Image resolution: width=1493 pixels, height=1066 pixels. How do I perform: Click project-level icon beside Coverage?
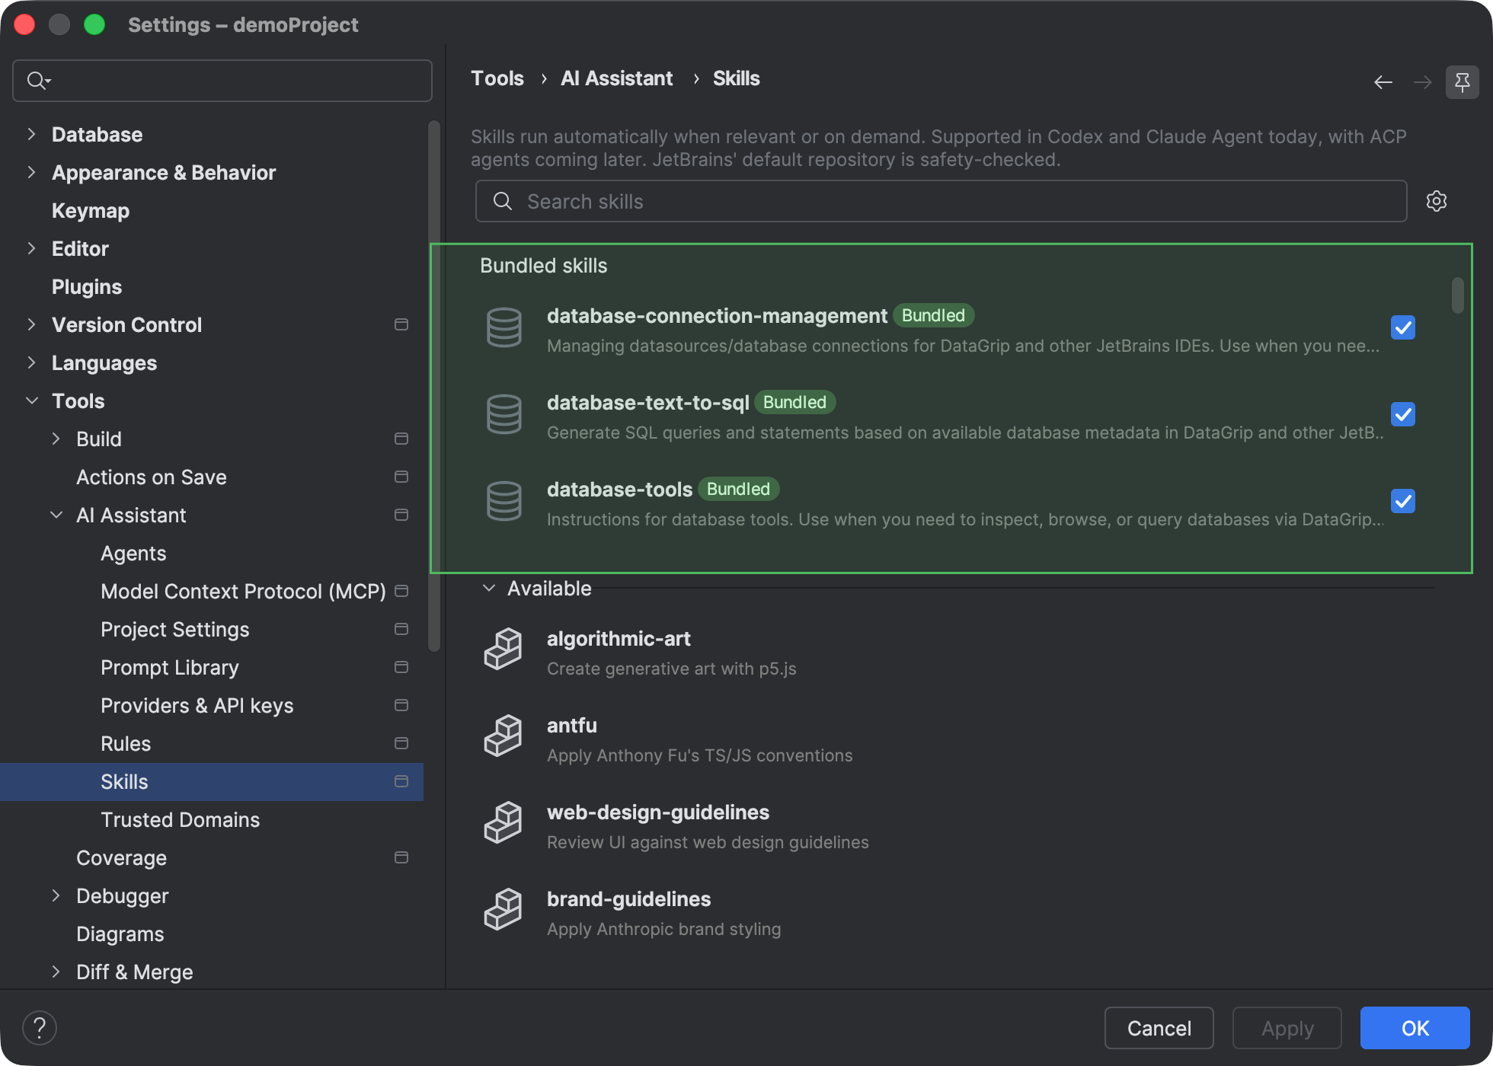pyautogui.click(x=401, y=857)
